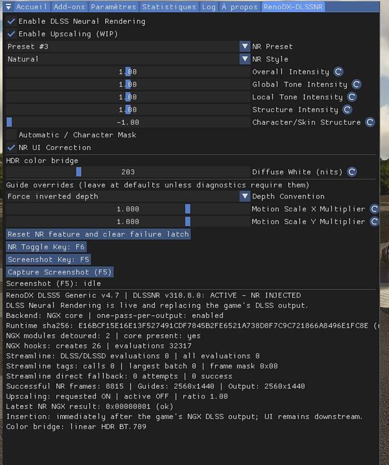Reset Motion Scale Y Multiplier
Image resolution: width=389 pixels, height=465 pixels.
click(374, 222)
